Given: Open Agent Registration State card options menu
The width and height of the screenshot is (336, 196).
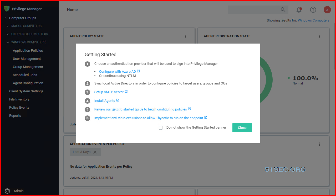Looking at the screenshot, I should pyautogui.click(x=319, y=36).
